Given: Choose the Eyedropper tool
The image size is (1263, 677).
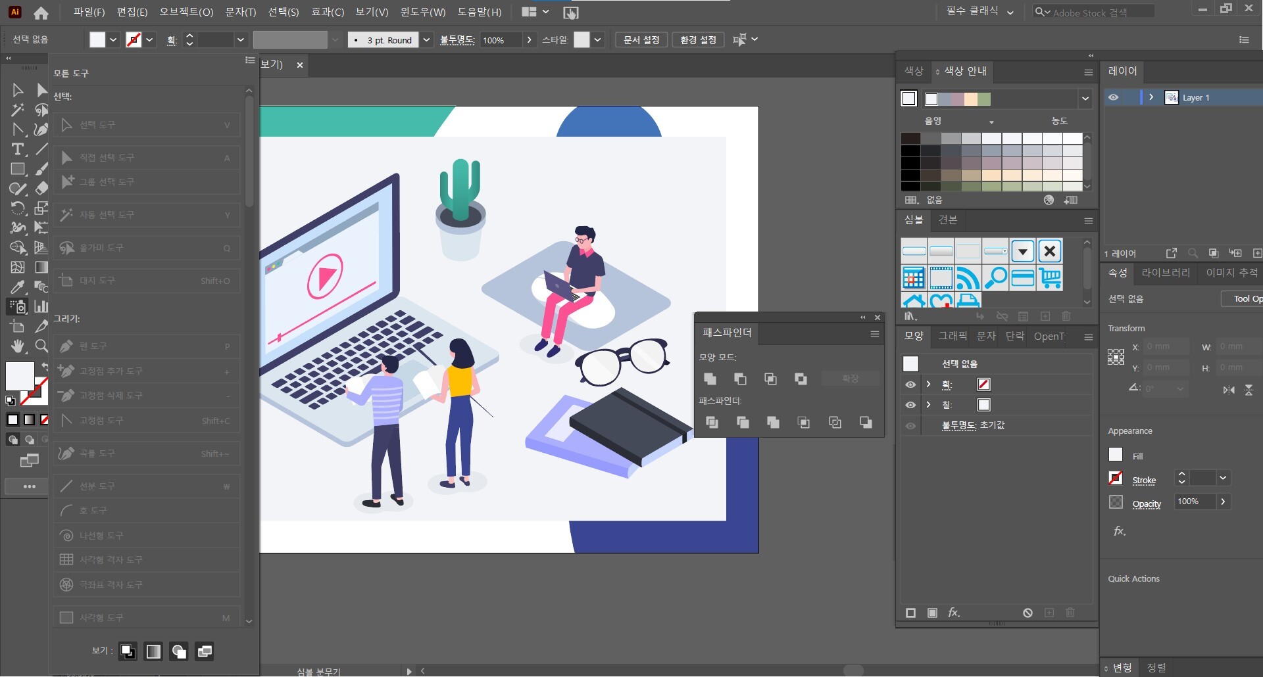Looking at the screenshot, I should tap(18, 287).
